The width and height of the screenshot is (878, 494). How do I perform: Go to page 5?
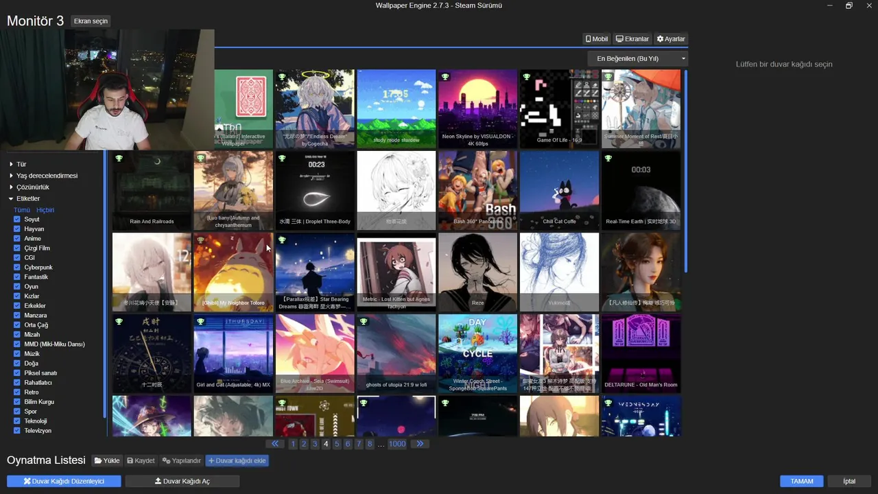[x=337, y=444]
